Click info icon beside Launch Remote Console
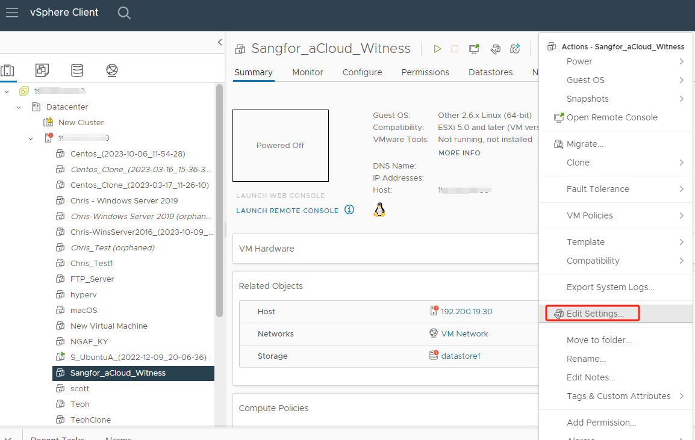Screen dimensions: 695x440 [x=349, y=210]
